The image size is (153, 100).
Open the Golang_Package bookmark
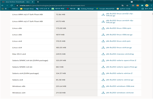tap(86, 9)
